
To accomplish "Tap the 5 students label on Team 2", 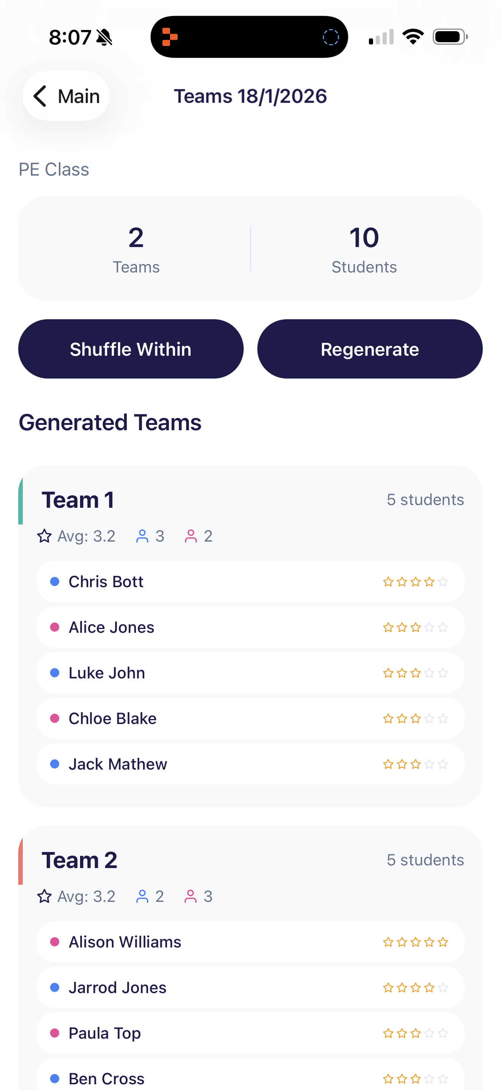I will point(425,859).
